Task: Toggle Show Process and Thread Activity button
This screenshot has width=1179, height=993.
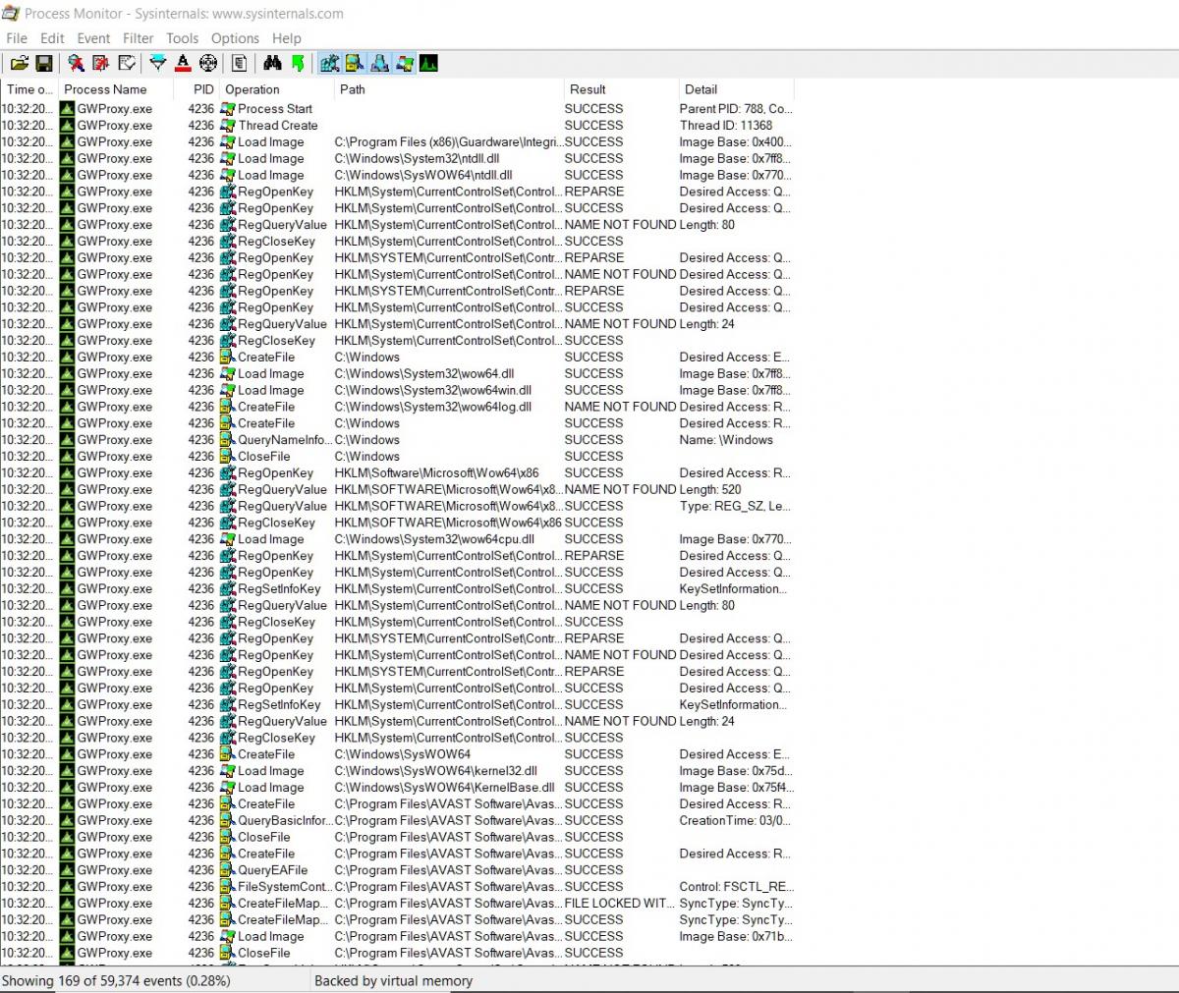Action: tap(404, 64)
